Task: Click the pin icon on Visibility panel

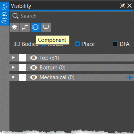Action: coord(123,6)
